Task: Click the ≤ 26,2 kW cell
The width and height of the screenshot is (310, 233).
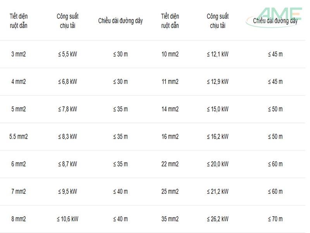Action: point(218,219)
